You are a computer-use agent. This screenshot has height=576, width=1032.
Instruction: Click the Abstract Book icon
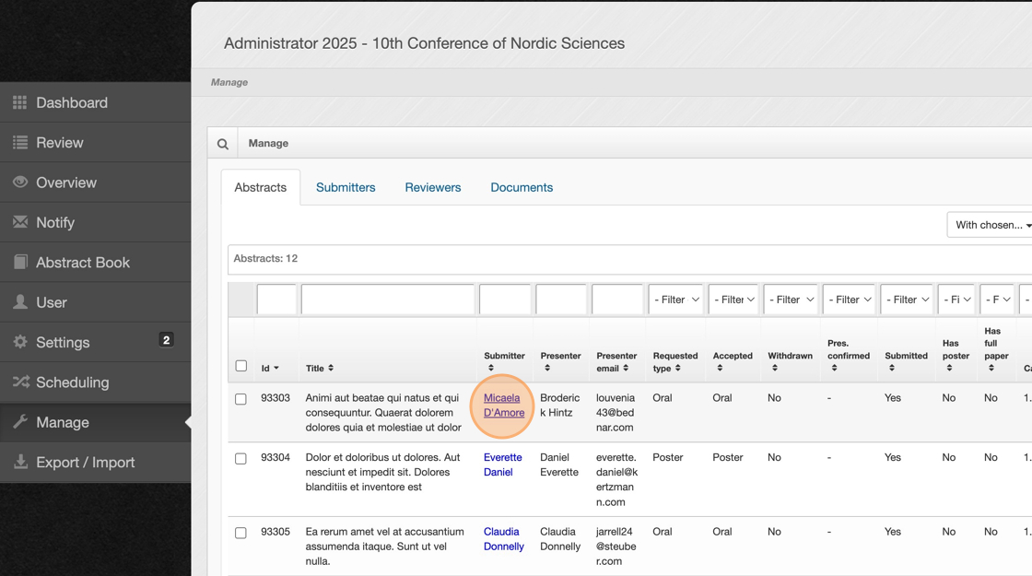tap(20, 263)
